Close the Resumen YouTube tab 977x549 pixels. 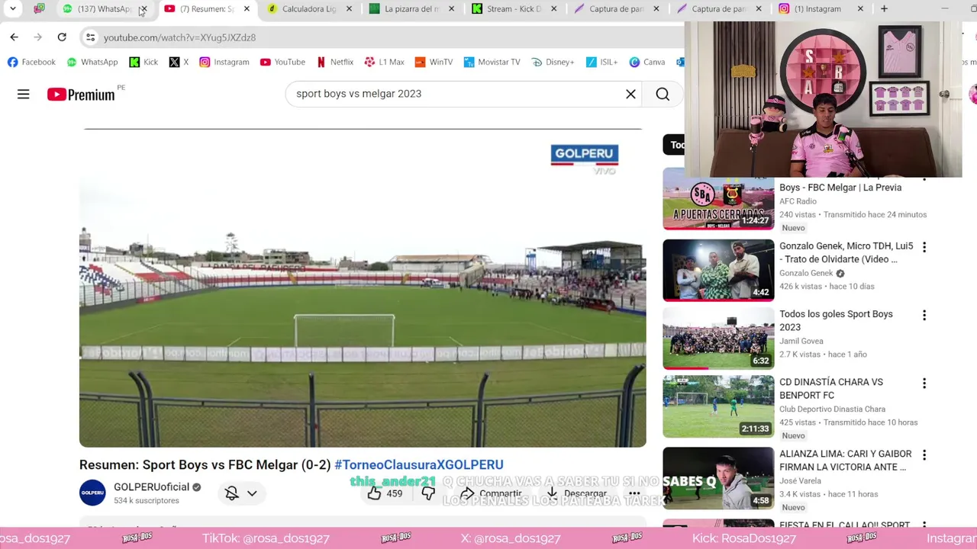[247, 8]
